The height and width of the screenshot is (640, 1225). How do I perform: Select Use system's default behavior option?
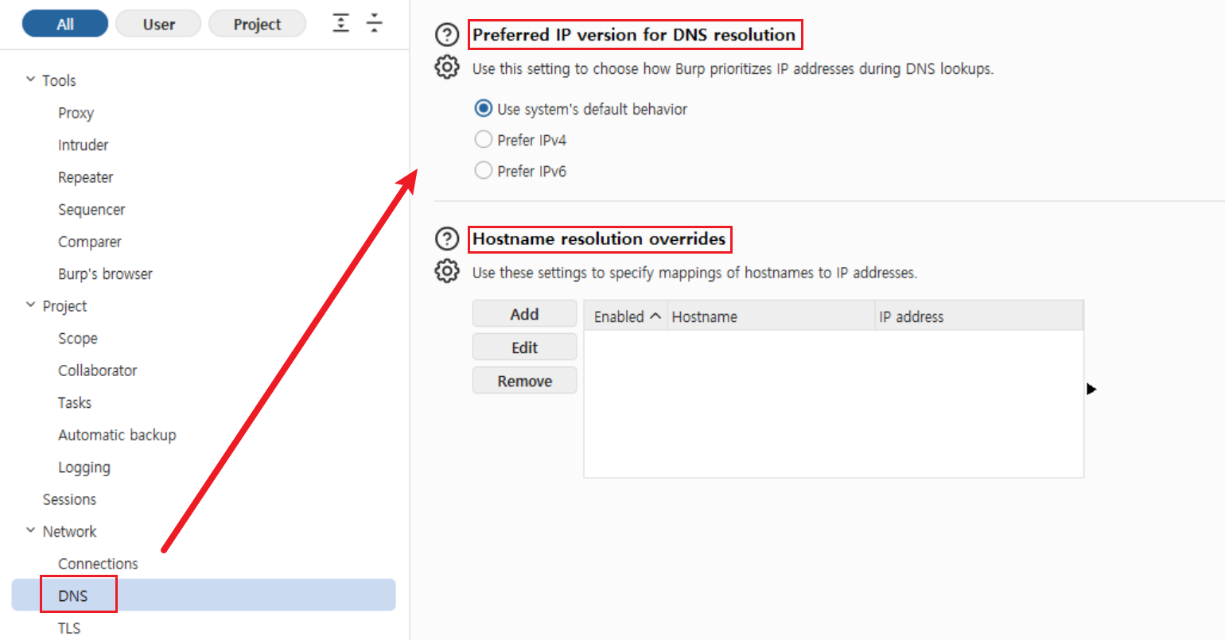pos(483,108)
